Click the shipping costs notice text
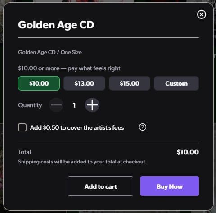Image resolution: width=216 pixels, height=213 pixels. 82,162
